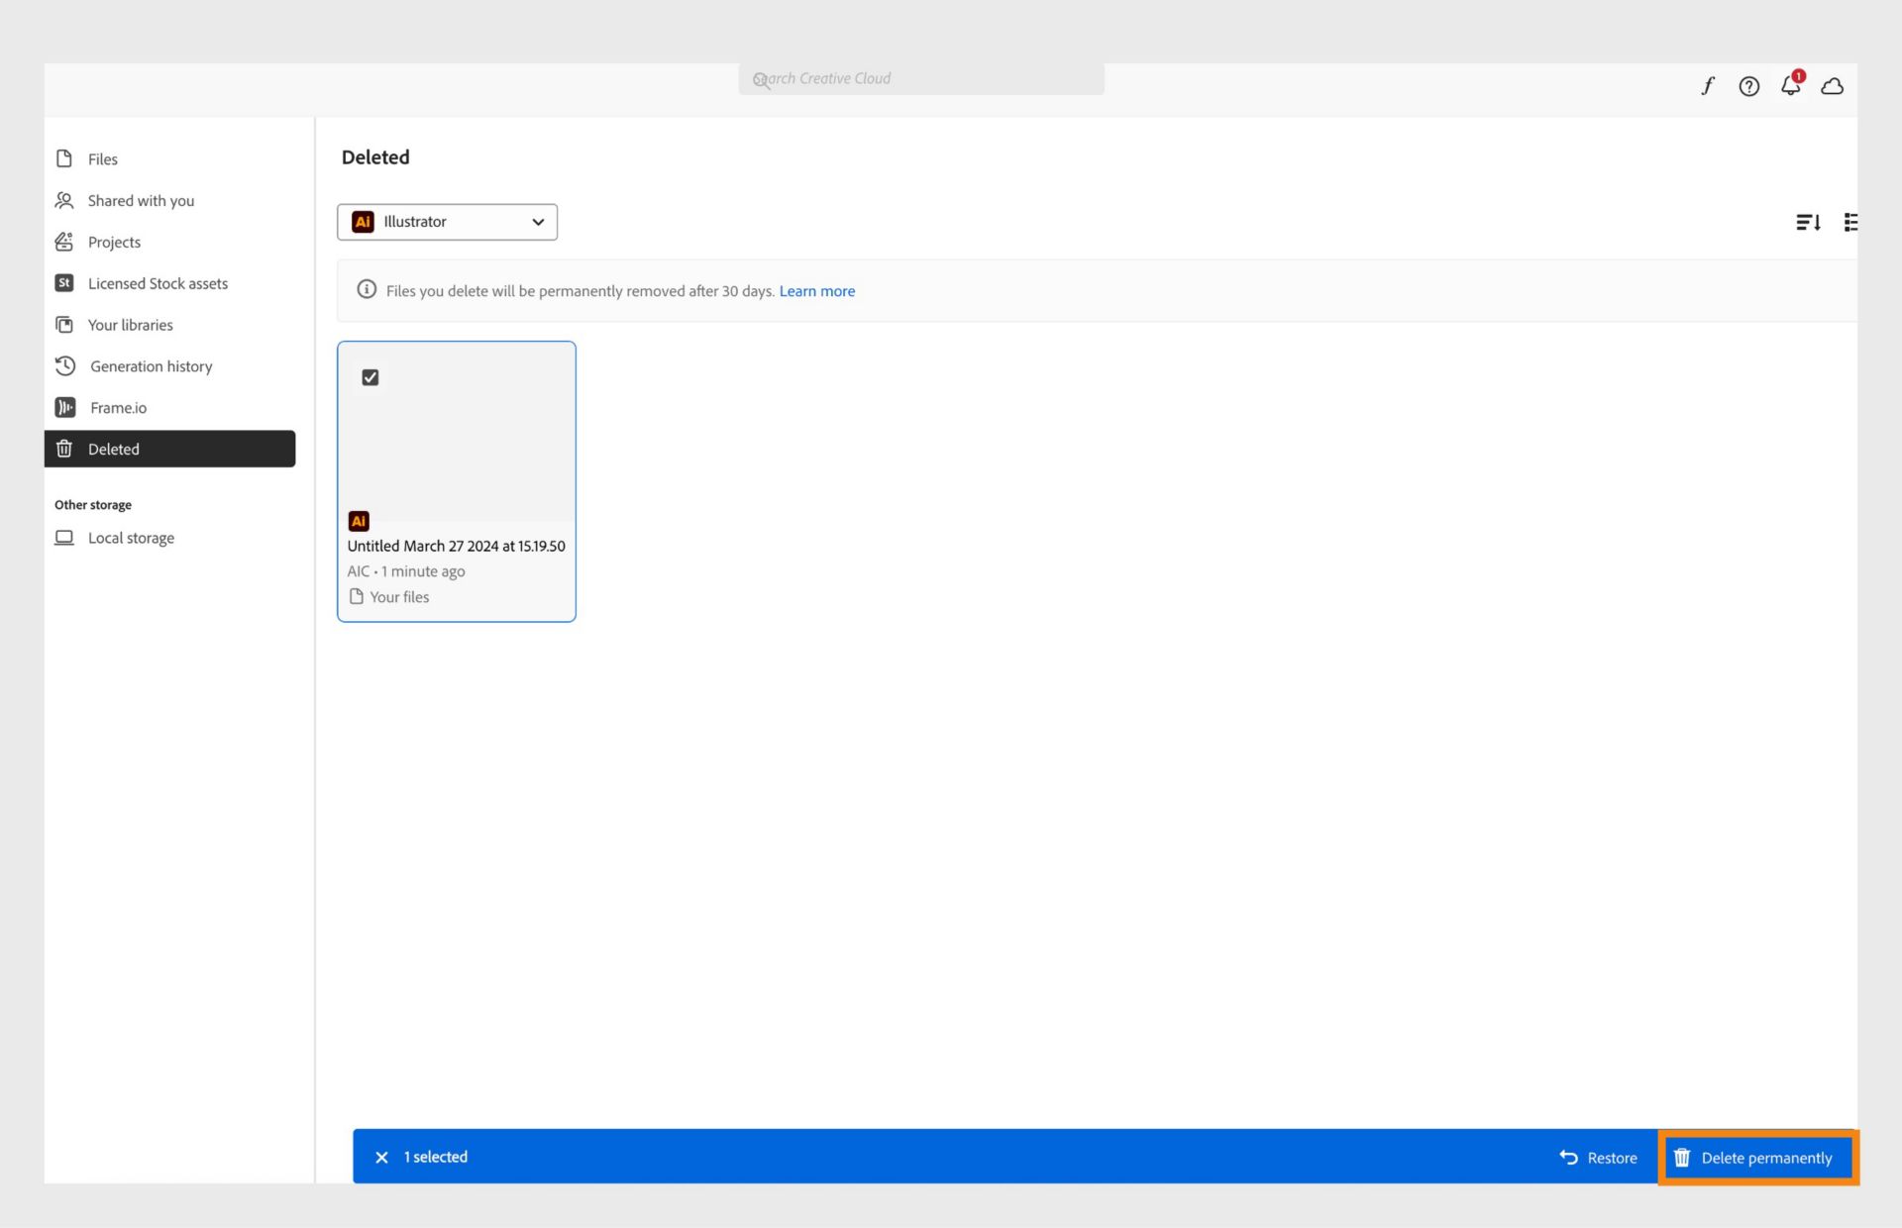The image size is (1902, 1228).
Task: Click the dropdown chevron arrow
Action: click(x=538, y=222)
